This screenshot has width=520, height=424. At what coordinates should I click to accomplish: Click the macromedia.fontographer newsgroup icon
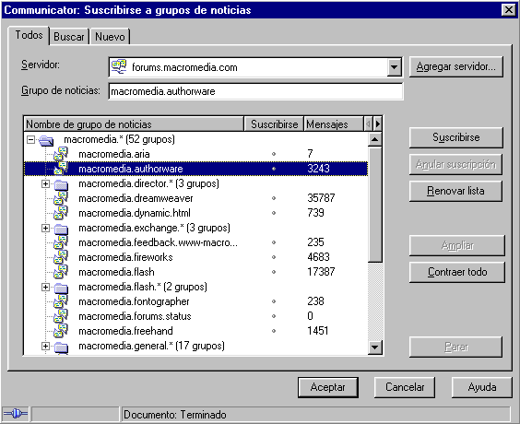click(61, 301)
